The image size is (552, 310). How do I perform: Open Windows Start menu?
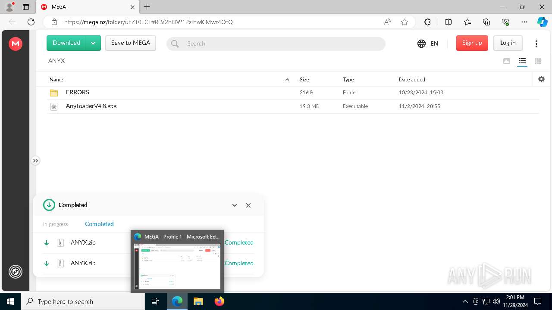(10, 301)
